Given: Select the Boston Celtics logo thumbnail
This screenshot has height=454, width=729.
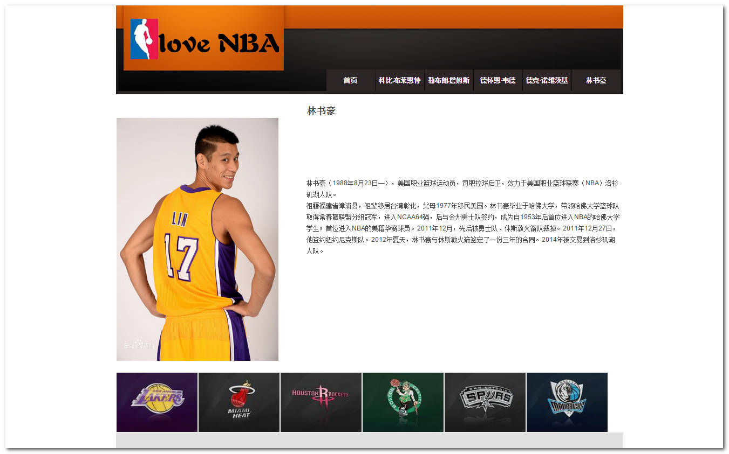Looking at the screenshot, I should click(x=403, y=402).
